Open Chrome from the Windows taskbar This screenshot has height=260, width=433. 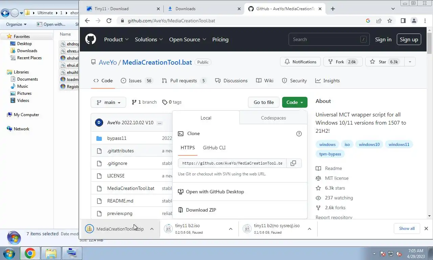click(30, 253)
